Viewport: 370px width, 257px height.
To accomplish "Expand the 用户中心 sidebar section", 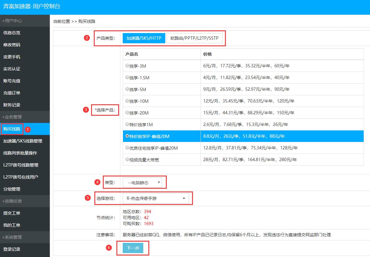I will point(12,21).
